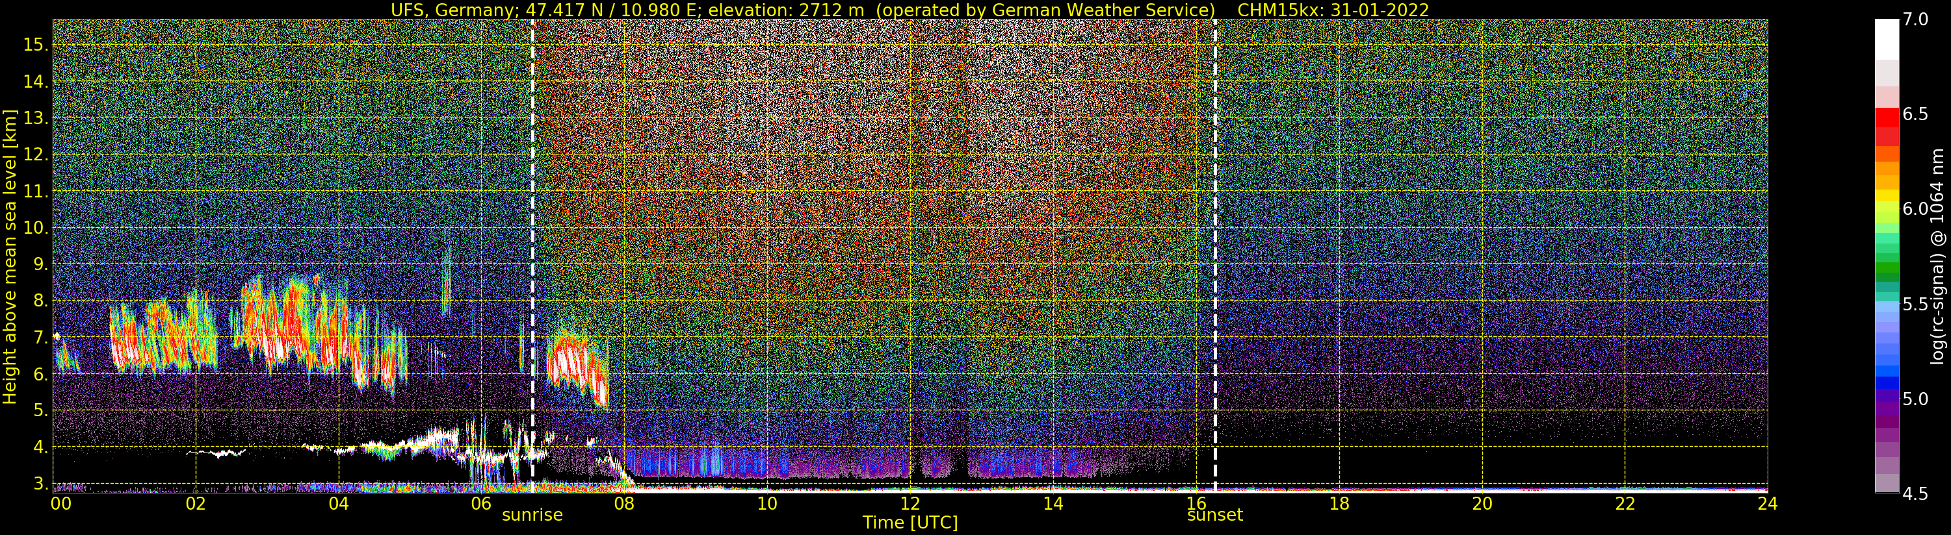Click the 6.5 colorbar value
The height and width of the screenshot is (535, 1951).
pyautogui.click(x=1915, y=114)
